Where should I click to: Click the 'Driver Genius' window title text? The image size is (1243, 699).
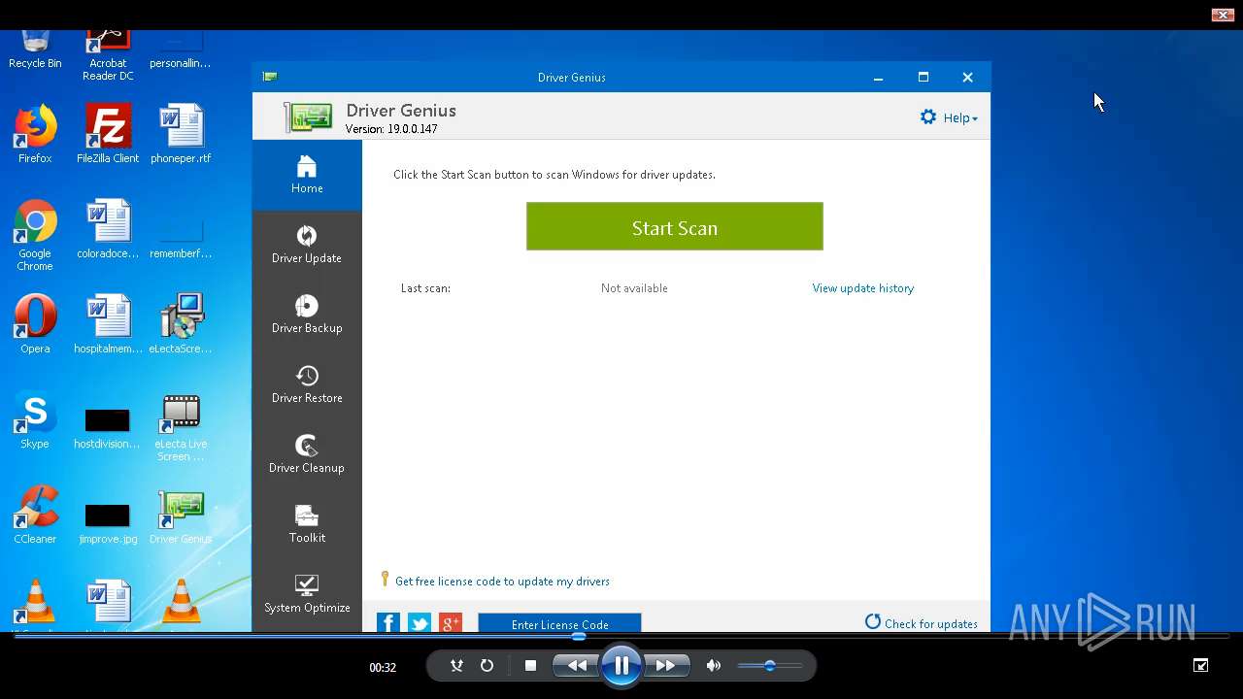(572, 78)
